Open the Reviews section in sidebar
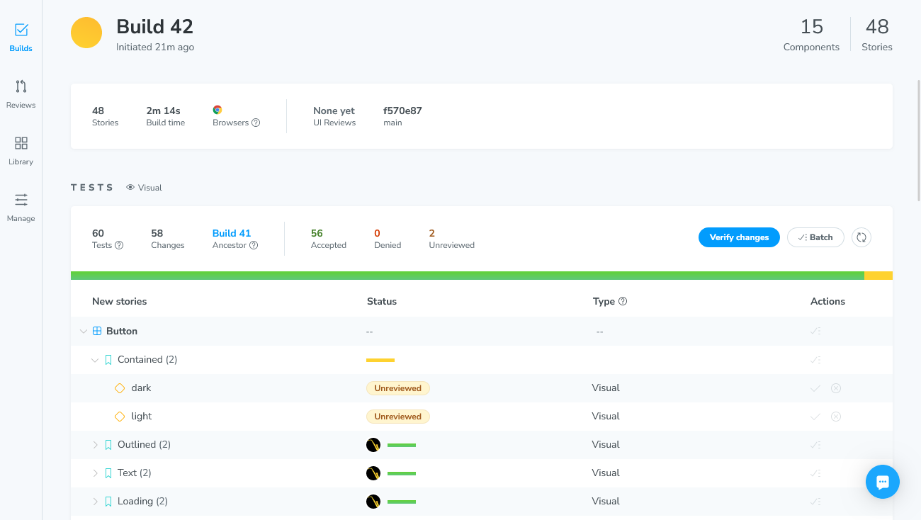Image resolution: width=921 pixels, height=520 pixels. click(21, 94)
